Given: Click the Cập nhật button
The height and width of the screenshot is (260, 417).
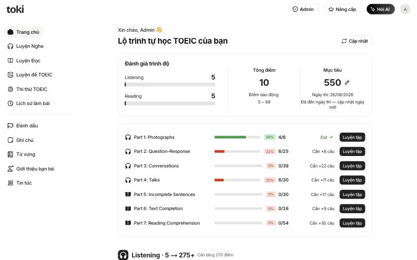Looking at the screenshot, I should coord(354,41).
